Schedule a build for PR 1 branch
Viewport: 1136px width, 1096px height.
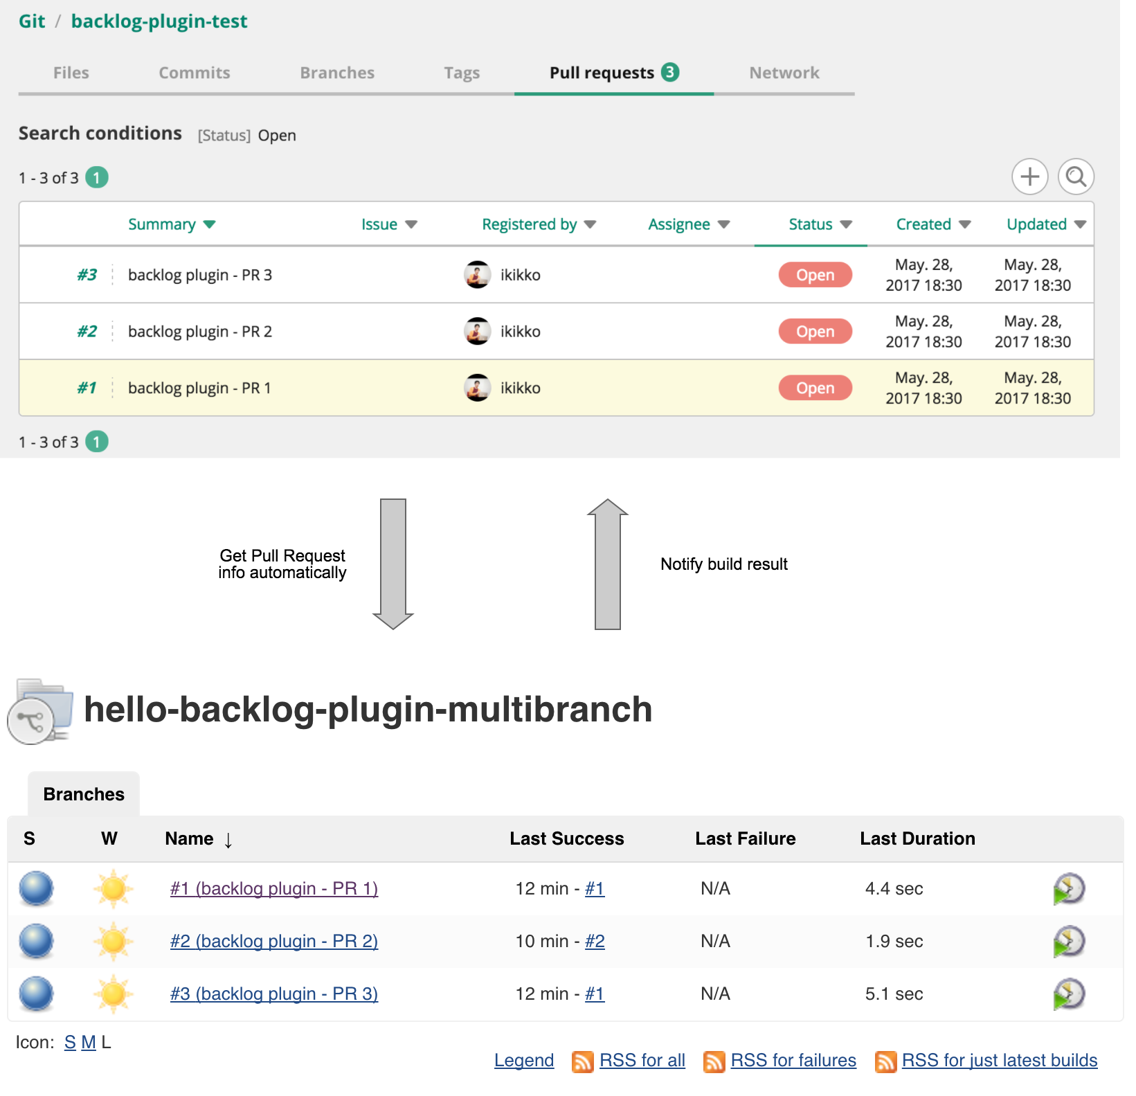(1069, 889)
